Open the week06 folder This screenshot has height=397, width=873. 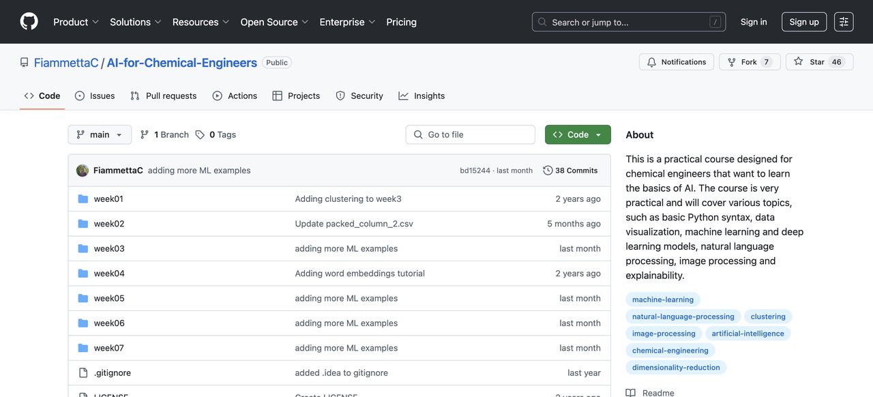109,323
